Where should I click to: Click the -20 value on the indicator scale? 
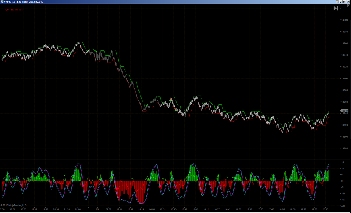pyautogui.click(x=343, y=206)
